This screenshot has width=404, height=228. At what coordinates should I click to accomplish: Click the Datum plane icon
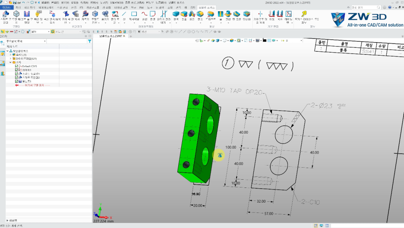289,14
